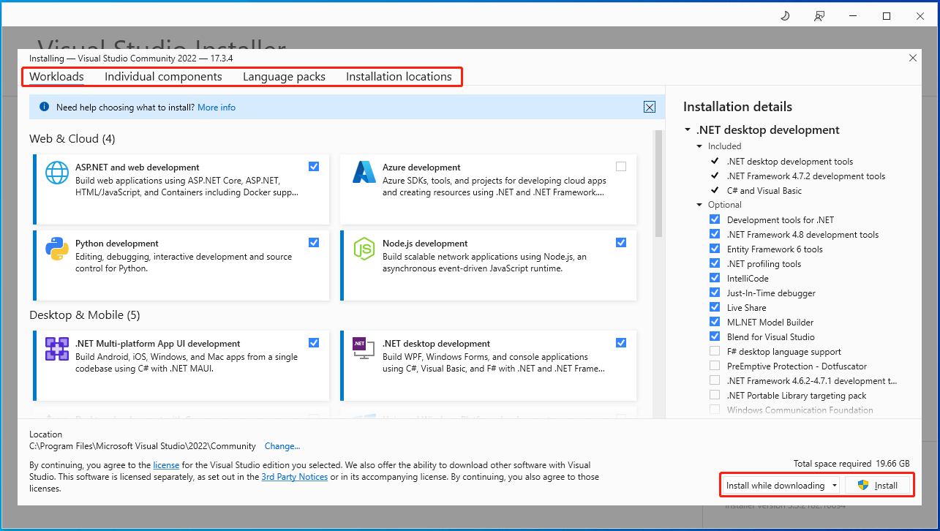Uncheck the Node.js development workload
Image resolution: width=940 pixels, height=531 pixels.
tap(621, 243)
